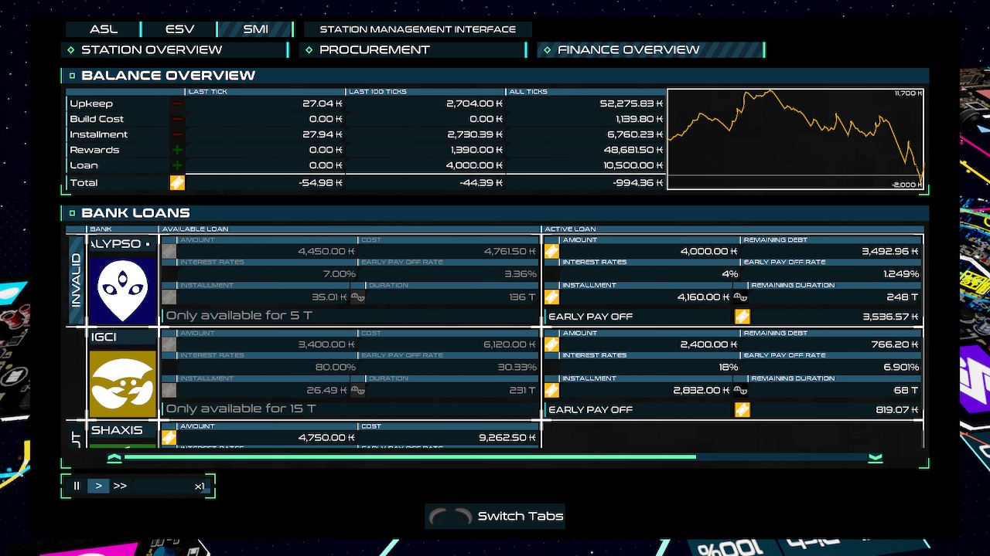This screenshot has width=990, height=556.
Task: Click the green horizontal scrollbar in loans panel
Action: pyautogui.click(x=410, y=457)
